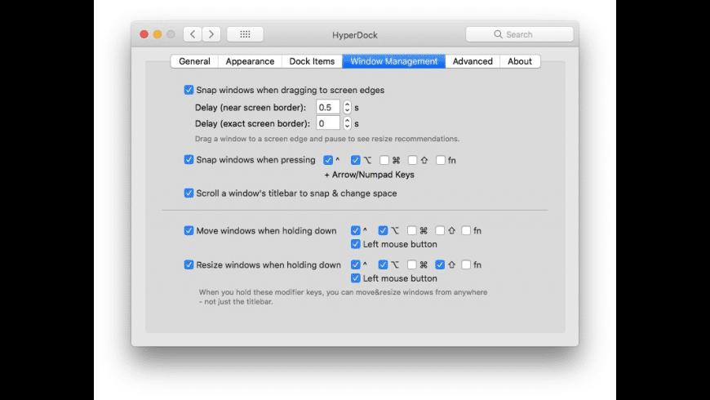
Task: Uncheck Option modifier for Move windows row
Action: click(x=383, y=230)
